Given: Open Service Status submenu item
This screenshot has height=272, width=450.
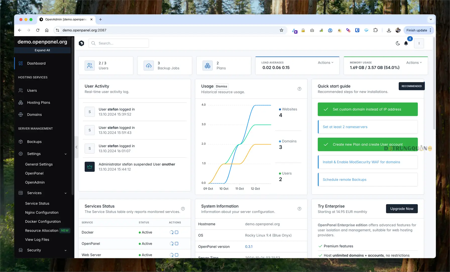Looking at the screenshot, I should pos(37,203).
